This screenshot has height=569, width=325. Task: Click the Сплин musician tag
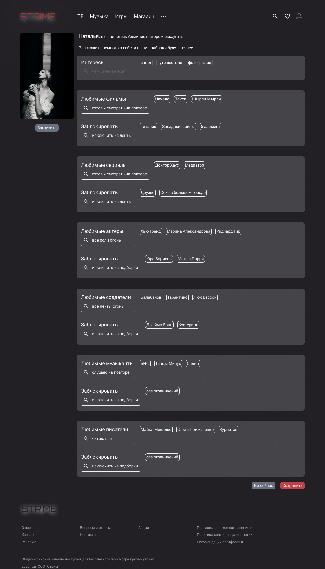(x=193, y=364)
